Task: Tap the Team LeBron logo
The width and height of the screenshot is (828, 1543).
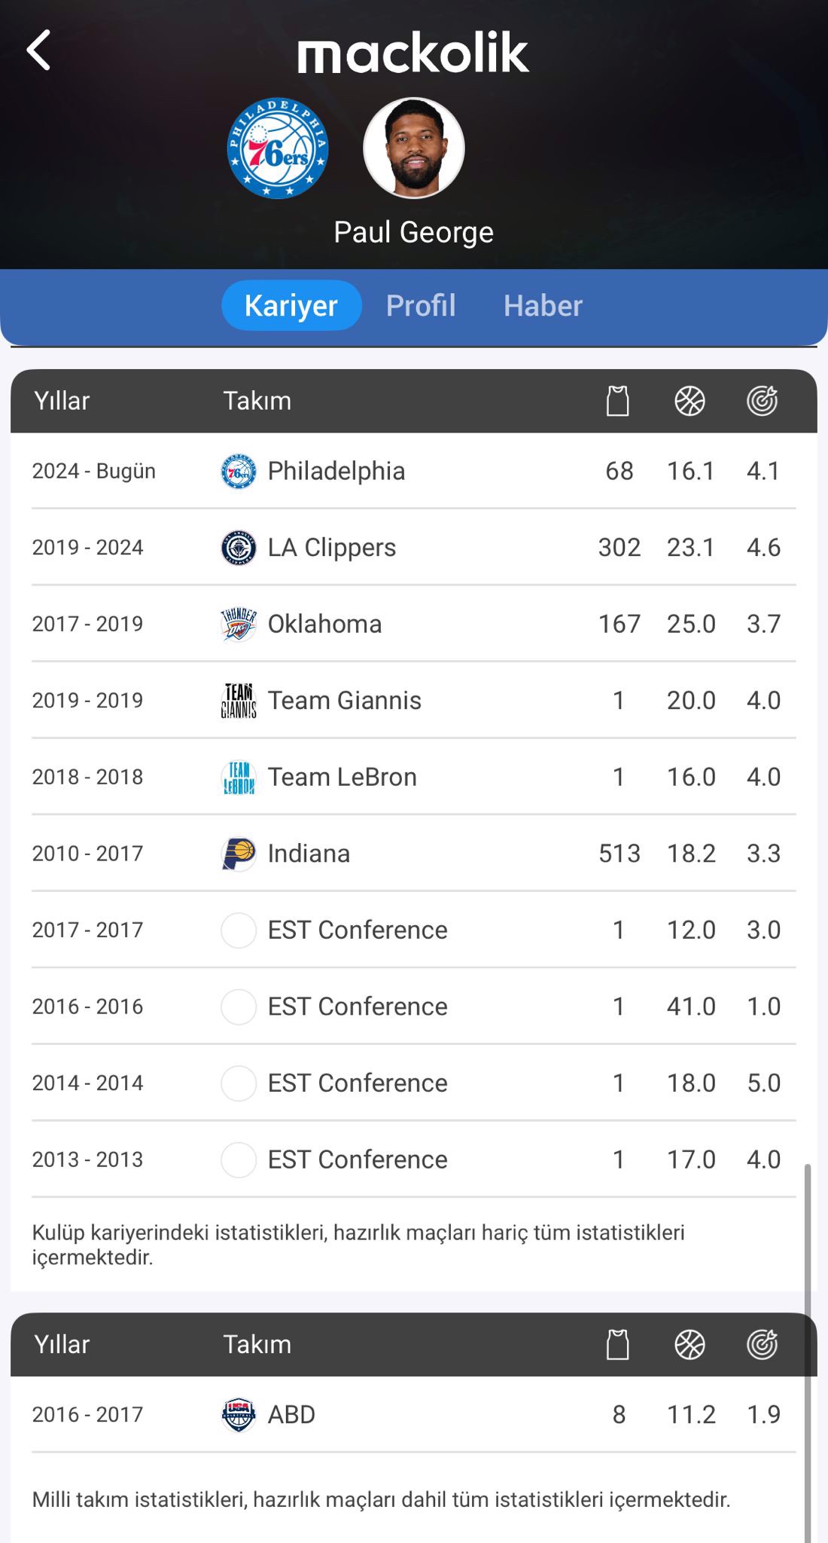Action: 239,778
